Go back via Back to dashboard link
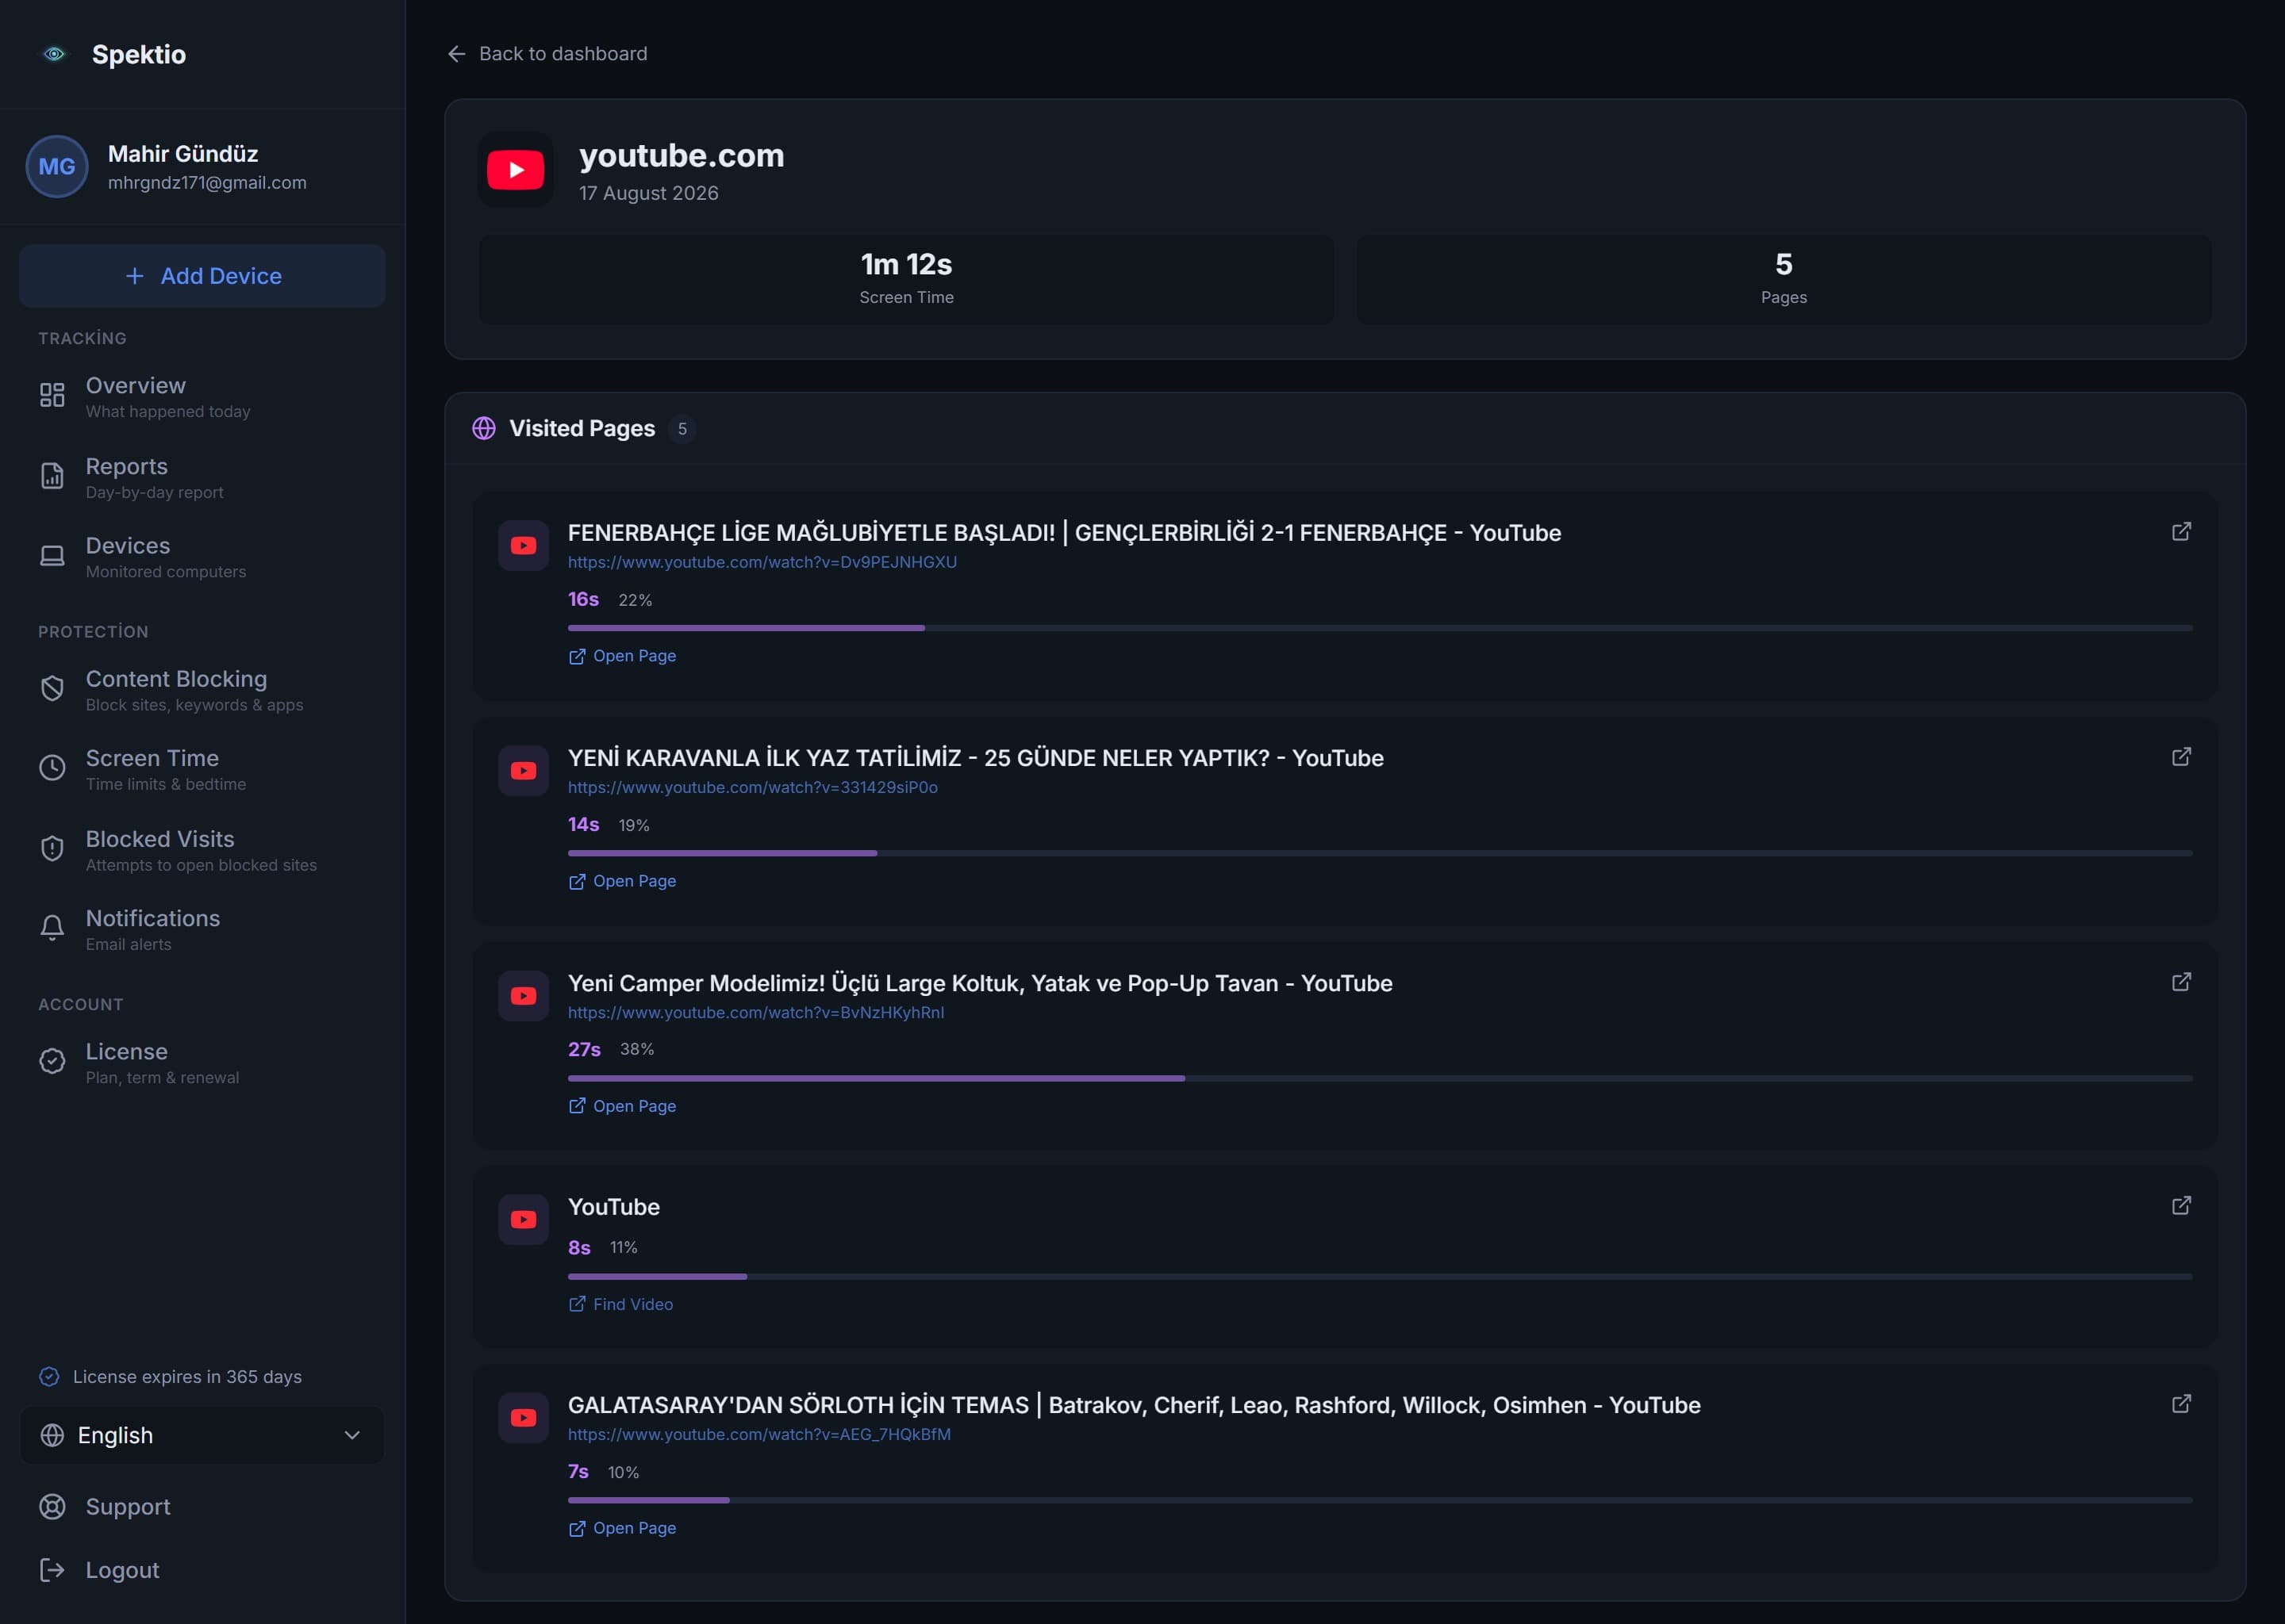Viewport: 2285px width, 1624px height. pos(547,54)
